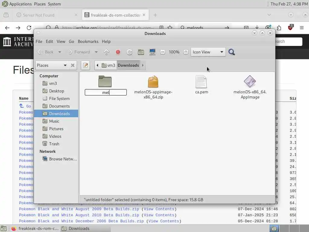Open the Icon View mode dropdown
Screen dimensions: 309x232
pyautogui.click(x=208, y=52)
